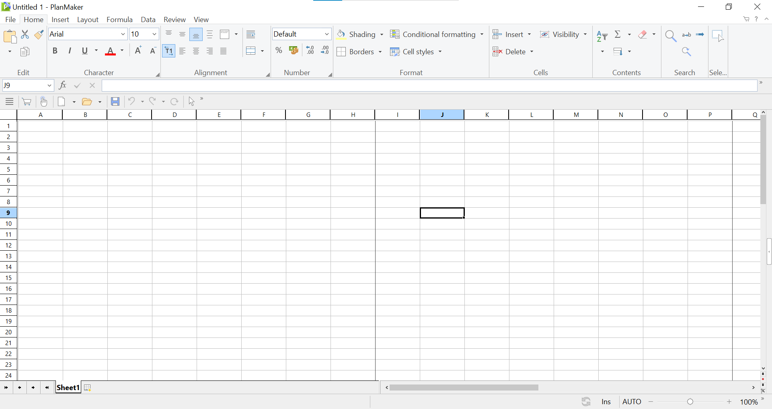
Task: Click the percent number format icon
Action: [x=279, y=51]
